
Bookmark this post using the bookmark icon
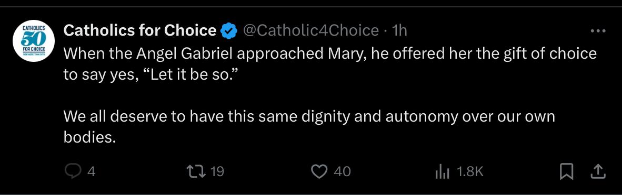tap(566, 171)
